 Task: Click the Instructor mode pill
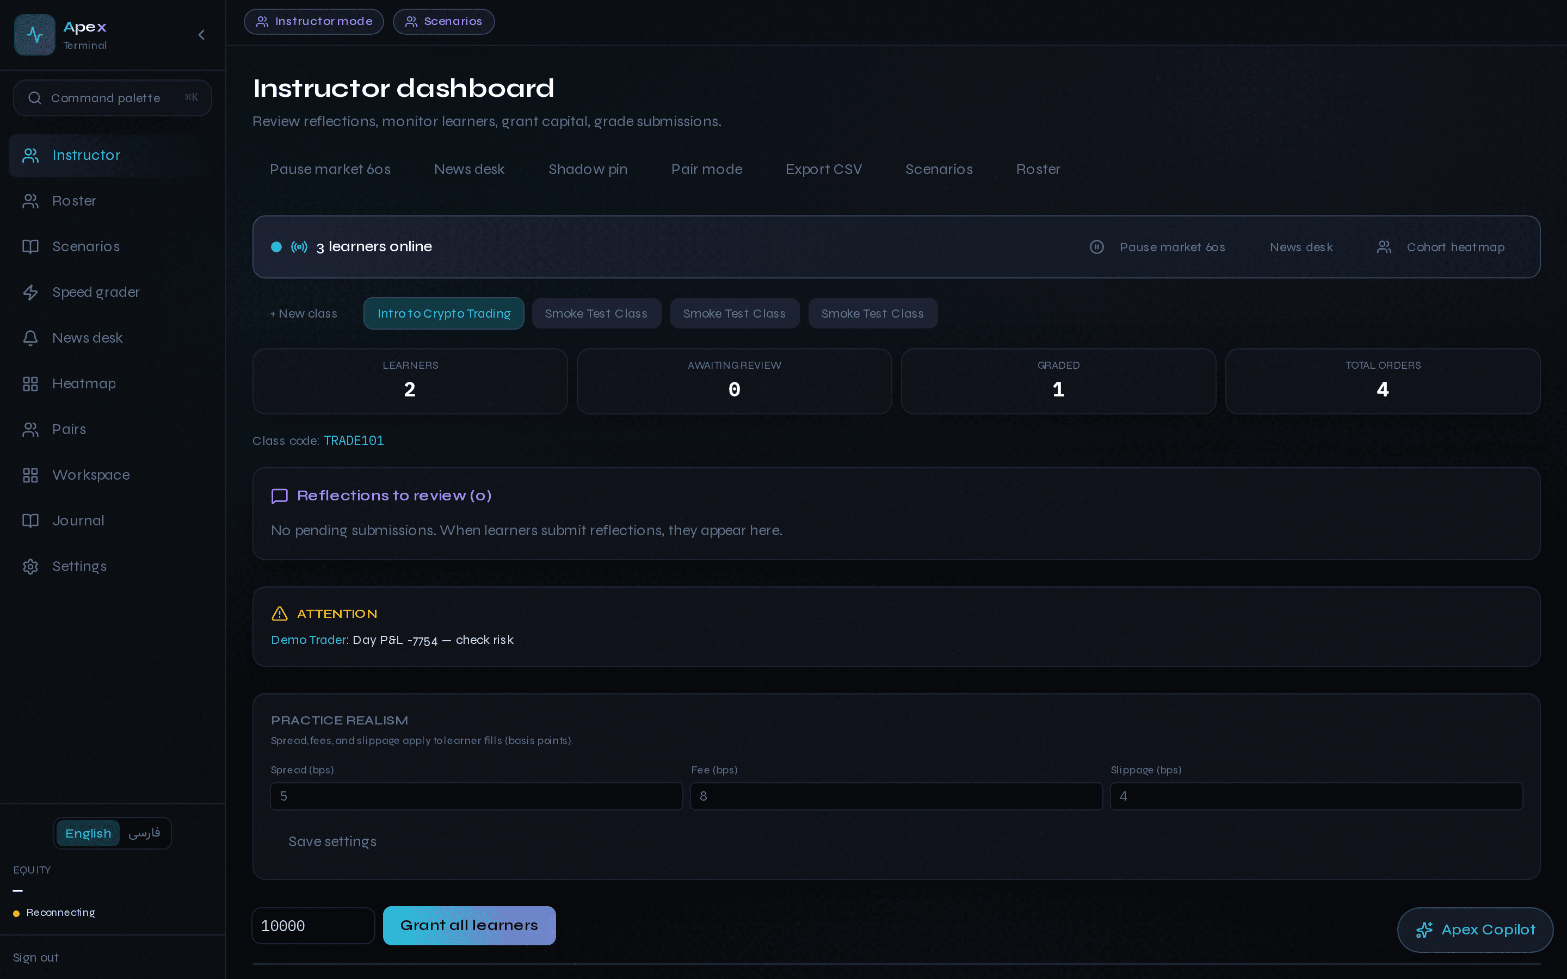click(x=314, y=21)
